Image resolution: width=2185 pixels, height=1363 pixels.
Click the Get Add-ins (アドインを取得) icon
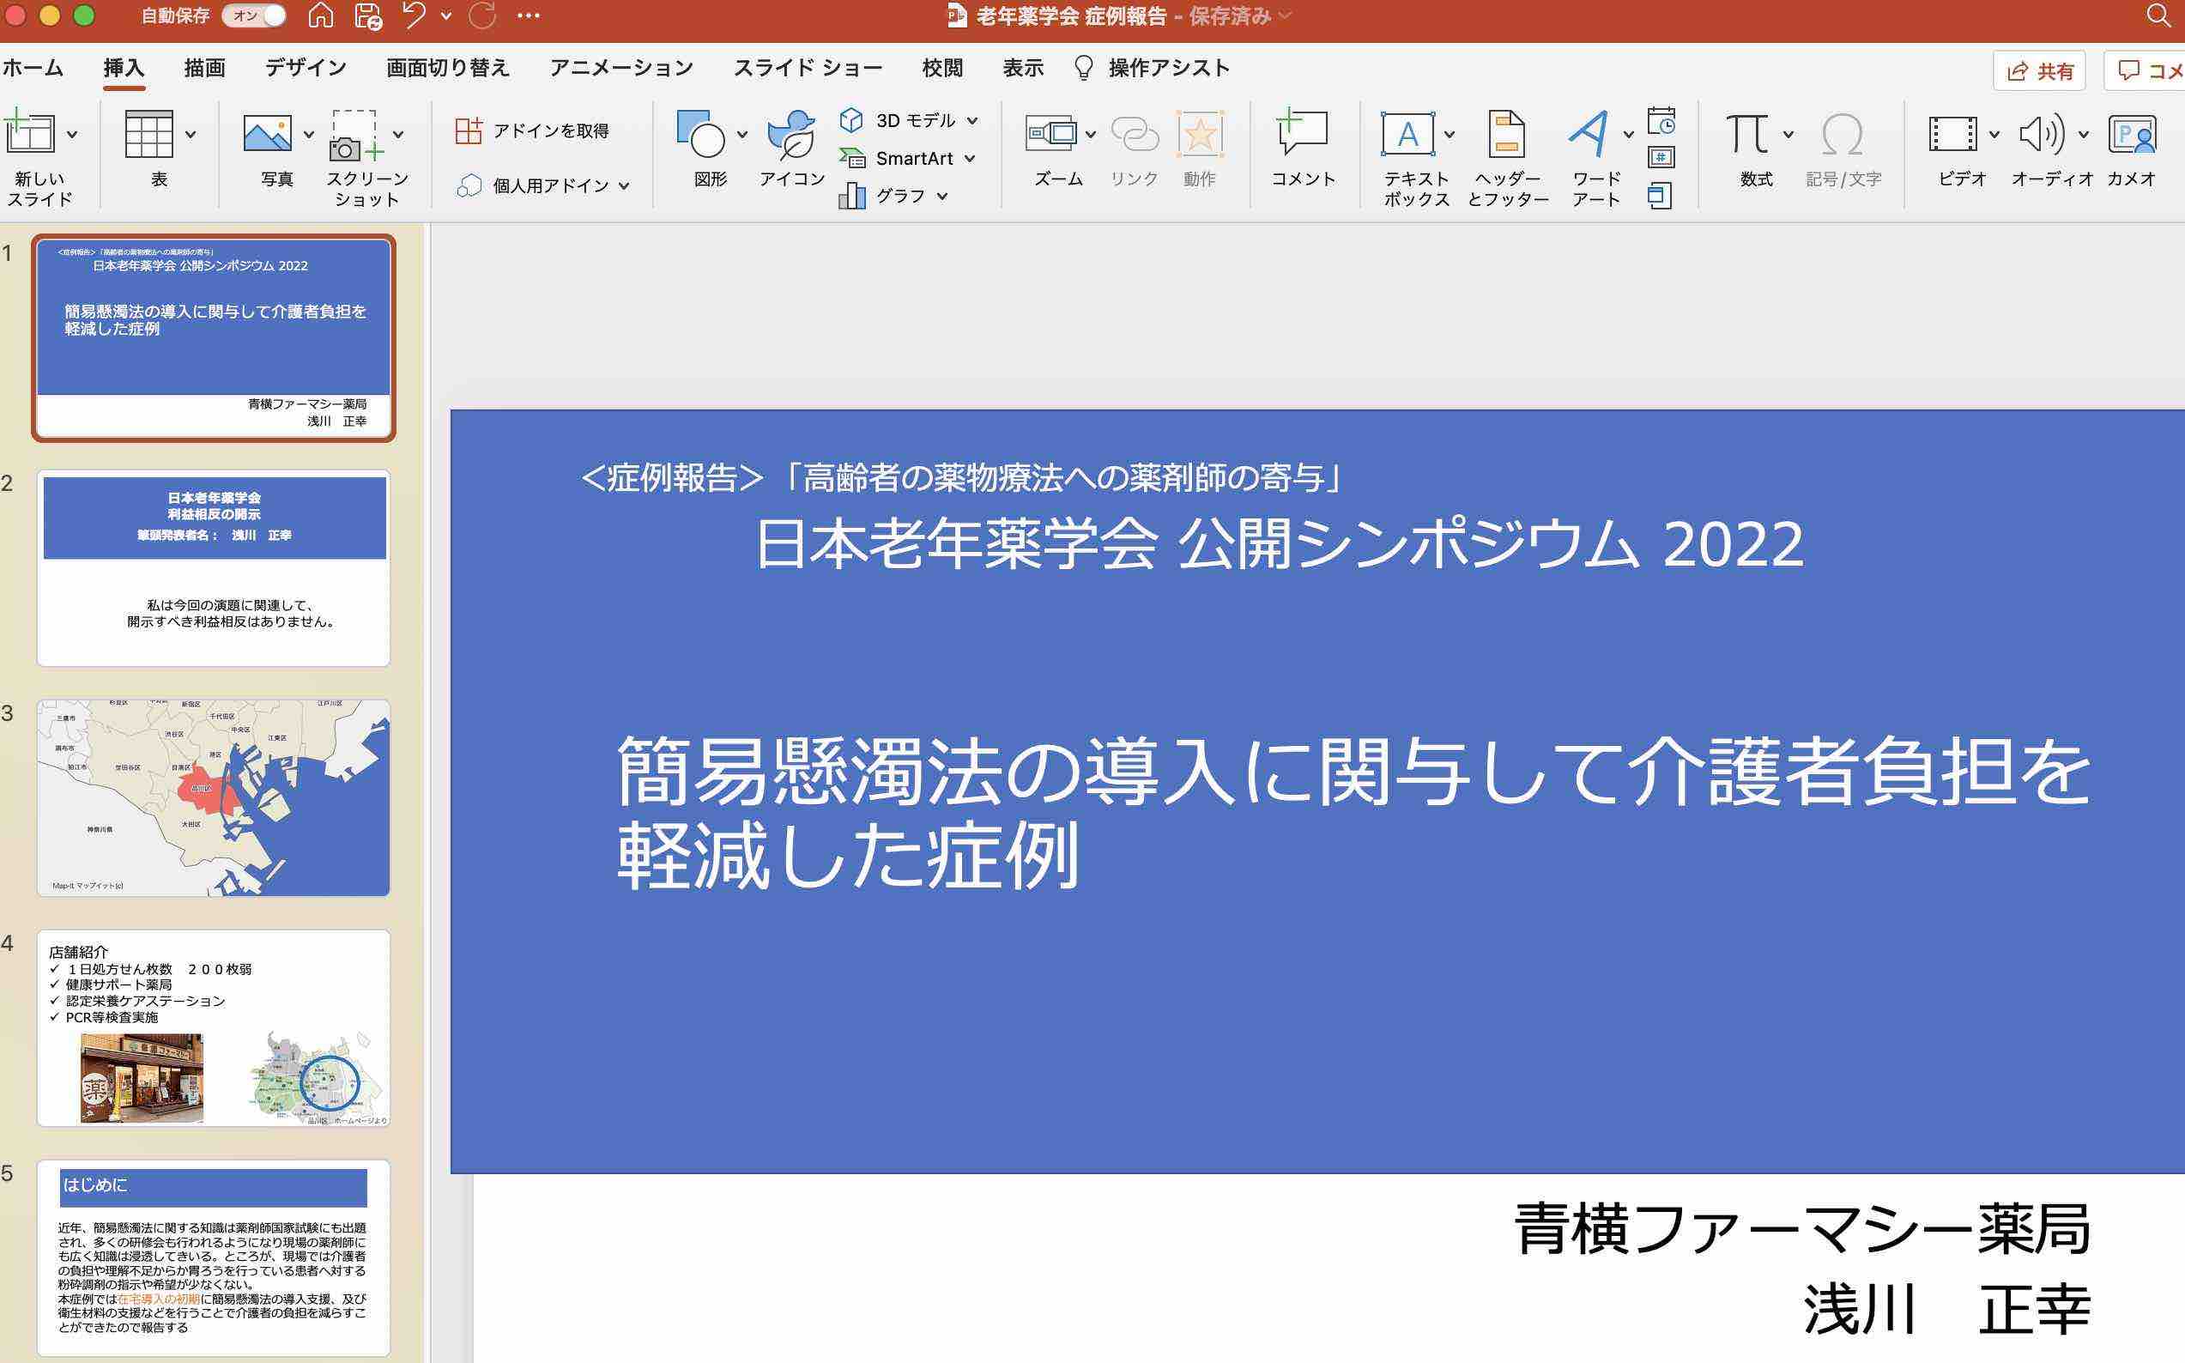point(468,130)
